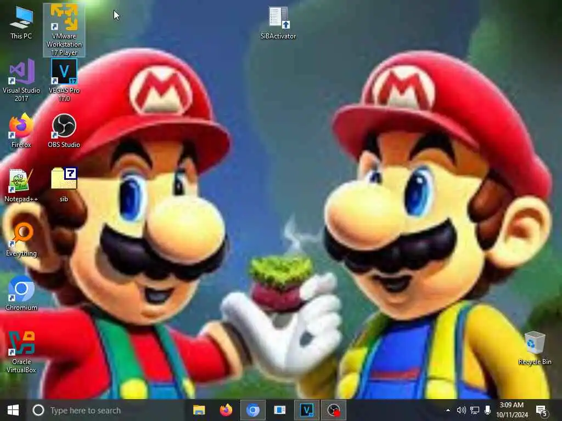Open the Windows Start menu
562x421 pixels.
pyautogui.click(x=13, y=410)
